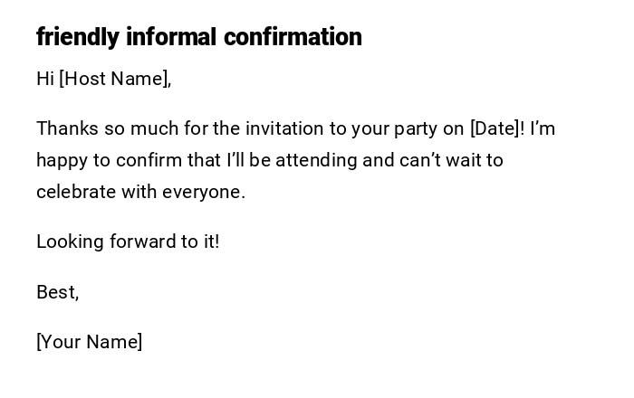Click the word "everyone." ending the paragraph
Screen dimensions: 634x398
pyautogui.click(x=204, y=192)
